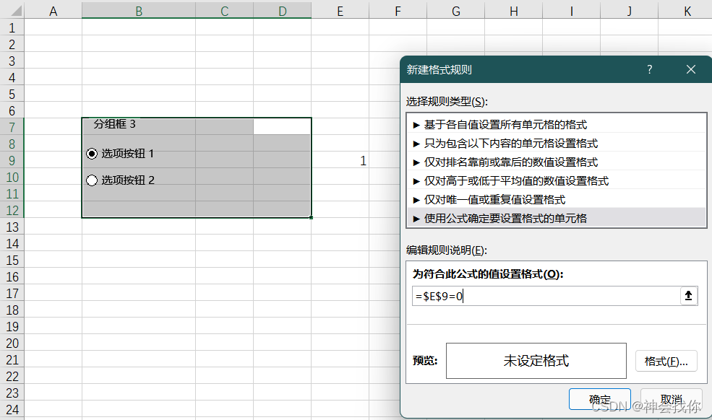The image size is (712, 420).
Task: Click the select-all corner of the sheet
Action: click(12, 11)
